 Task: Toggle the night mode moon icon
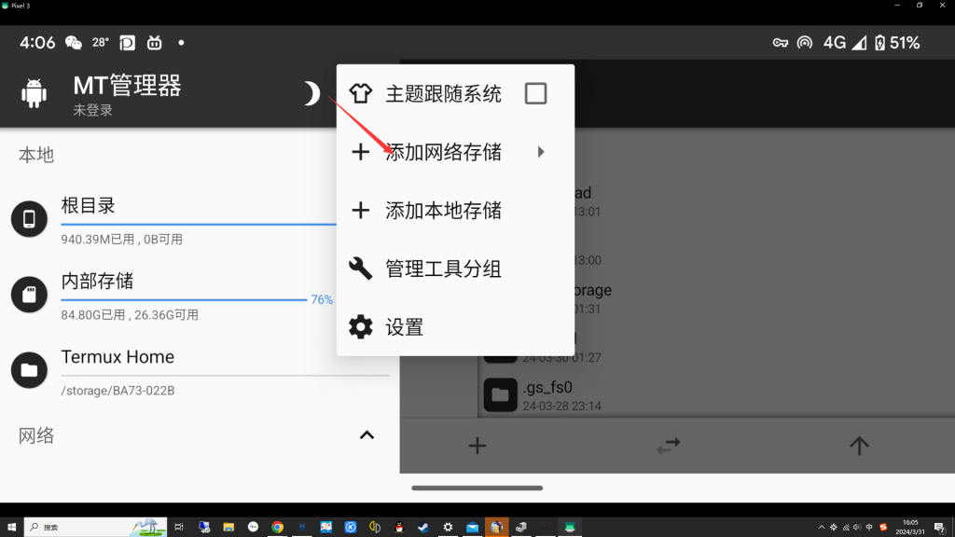pyautogui.click(x=311, y=93)
